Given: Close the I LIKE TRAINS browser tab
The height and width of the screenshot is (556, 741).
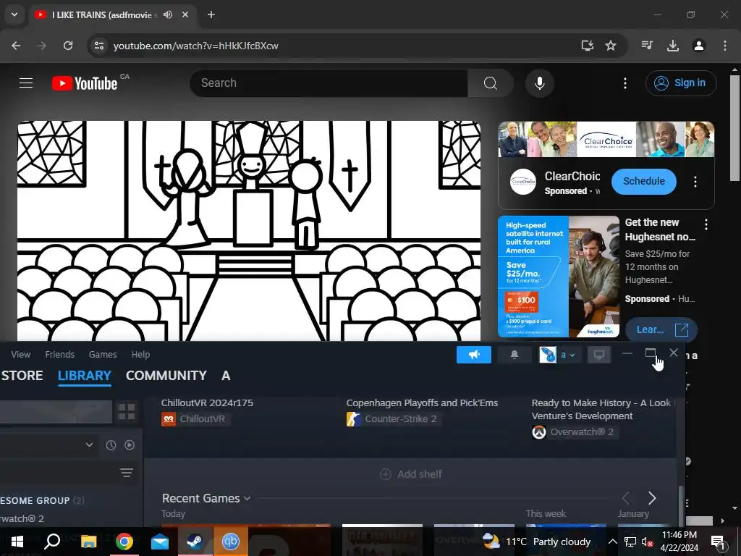Looking at the screenshot, I should [185, 14].
